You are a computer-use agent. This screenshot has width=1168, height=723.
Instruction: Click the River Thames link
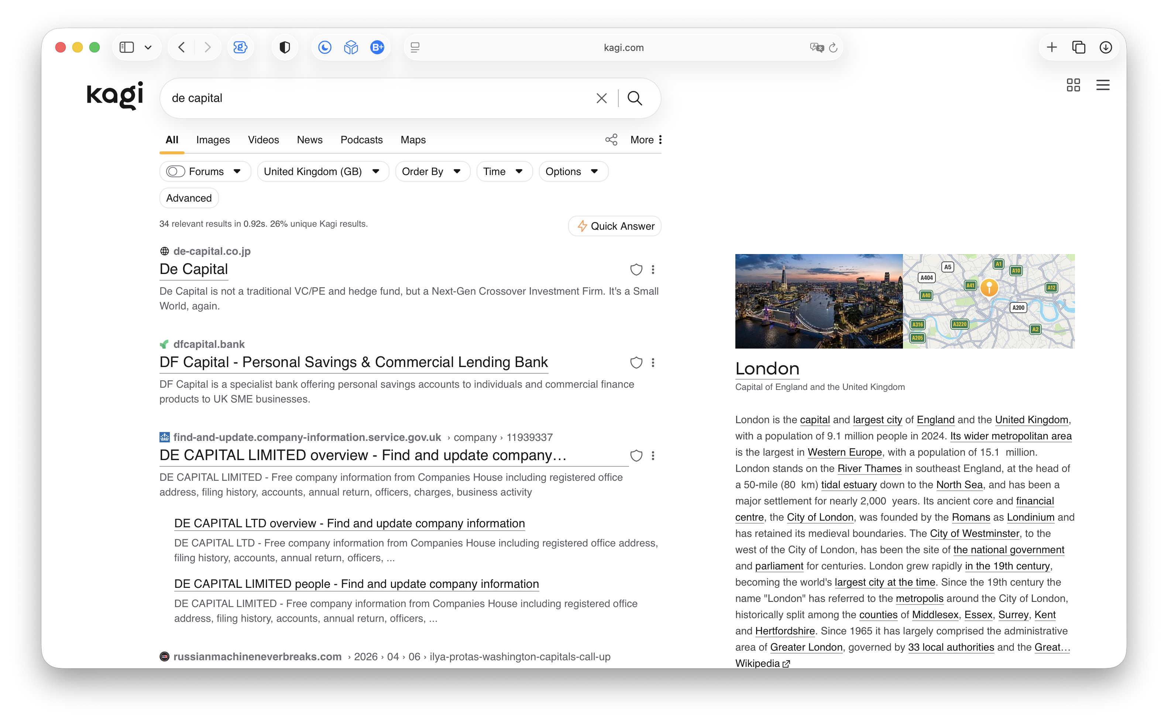coord(870,469)
